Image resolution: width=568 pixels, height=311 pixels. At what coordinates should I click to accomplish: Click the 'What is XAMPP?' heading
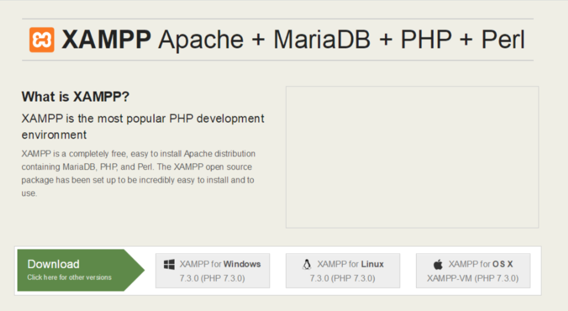(76, 96)
